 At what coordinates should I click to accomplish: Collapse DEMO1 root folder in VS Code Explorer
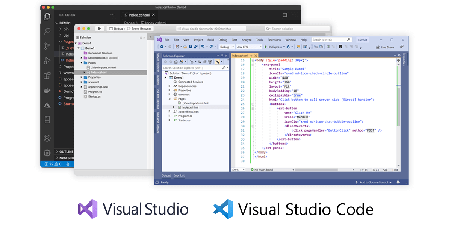pos(57,23)
